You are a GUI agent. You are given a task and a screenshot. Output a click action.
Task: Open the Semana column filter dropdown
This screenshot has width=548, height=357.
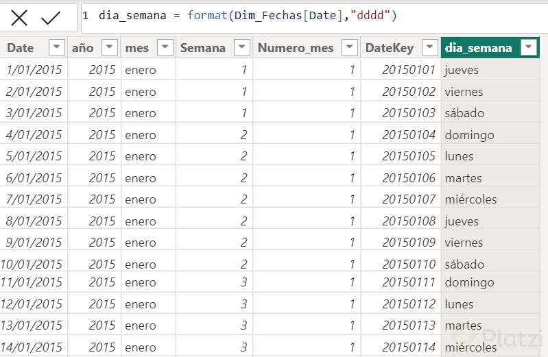click(242, 47)
